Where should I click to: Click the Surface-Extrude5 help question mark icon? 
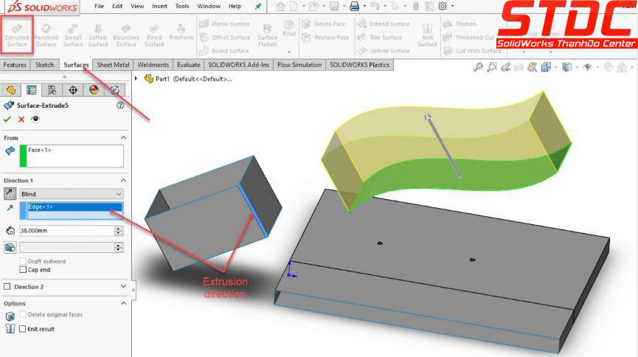point(120,105)
